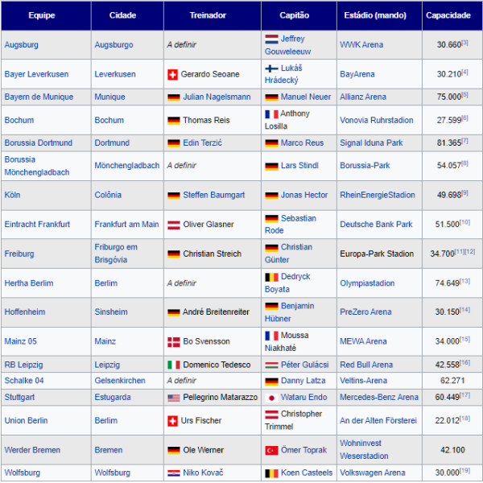Click the Capacidade column header
483x483 pixels.
pos(448,15)
